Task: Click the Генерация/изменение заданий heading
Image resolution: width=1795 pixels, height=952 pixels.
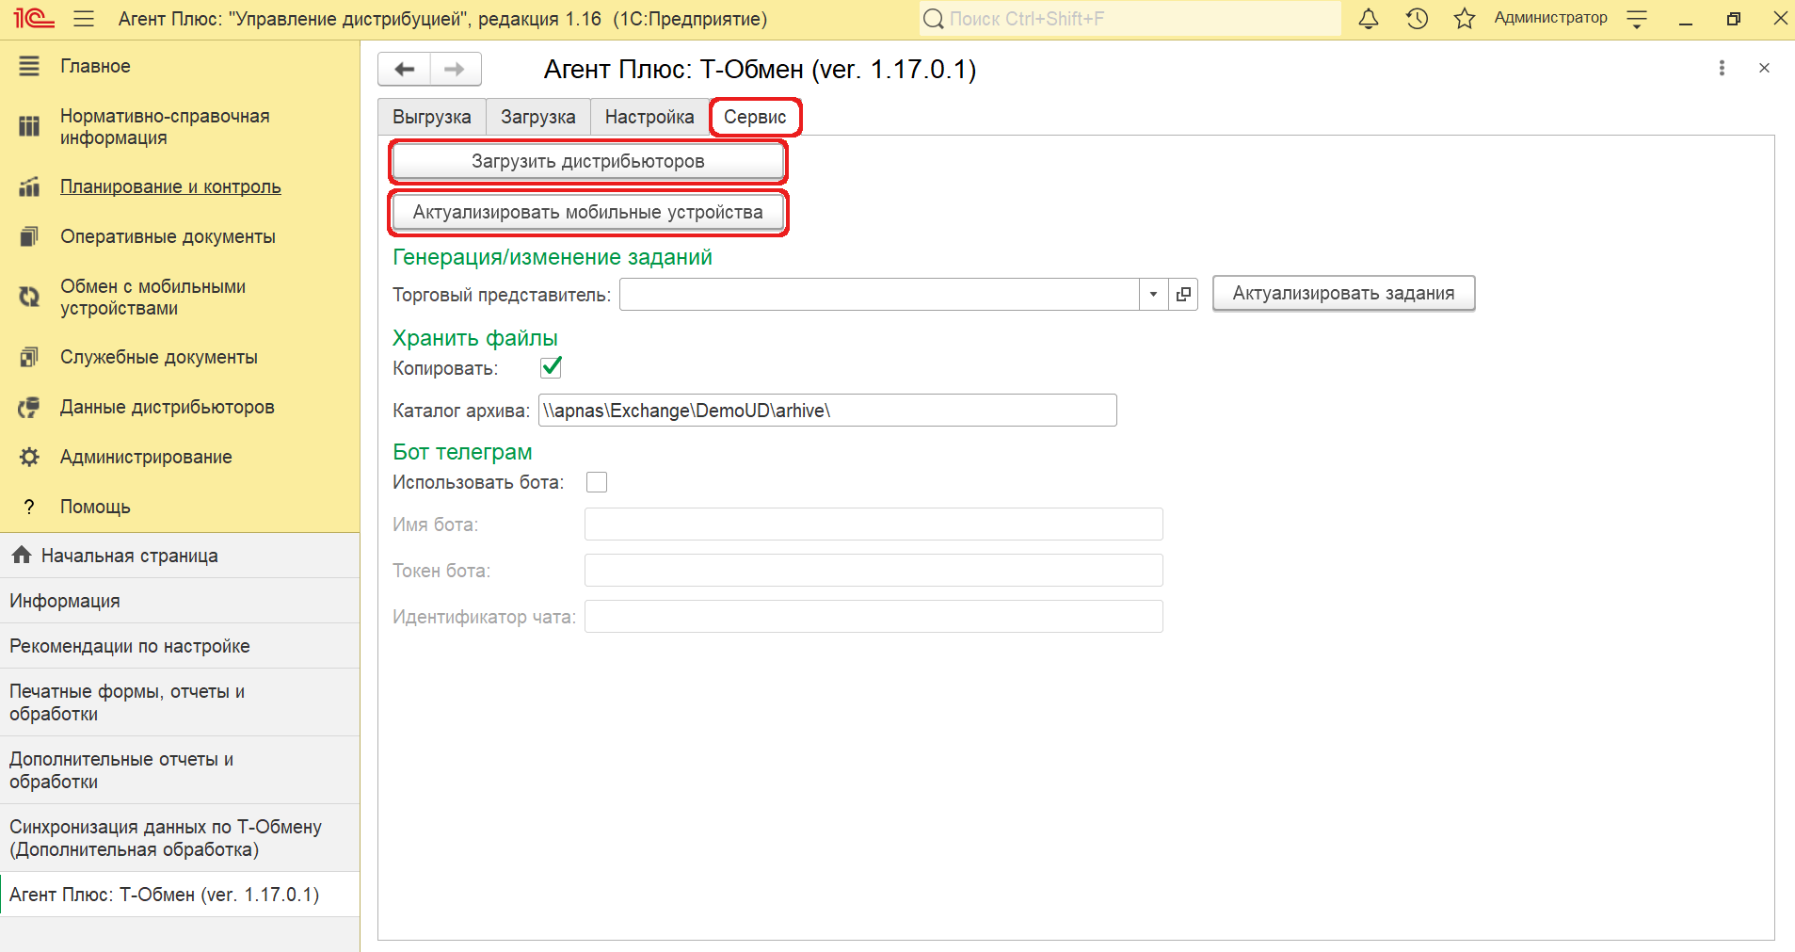Action: pos(553,257)
